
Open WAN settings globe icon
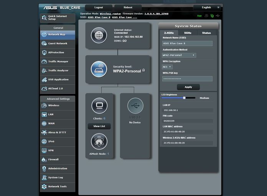point(44,124)
